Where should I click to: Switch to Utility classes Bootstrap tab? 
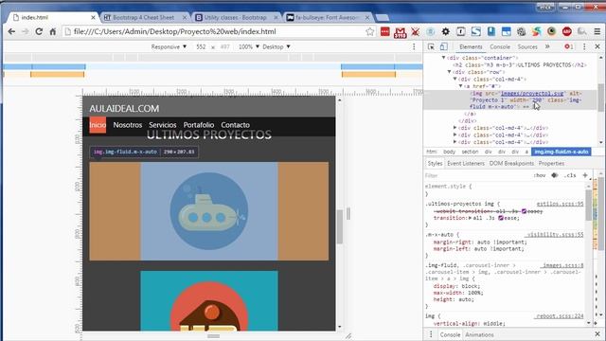(x=236, y=18)
